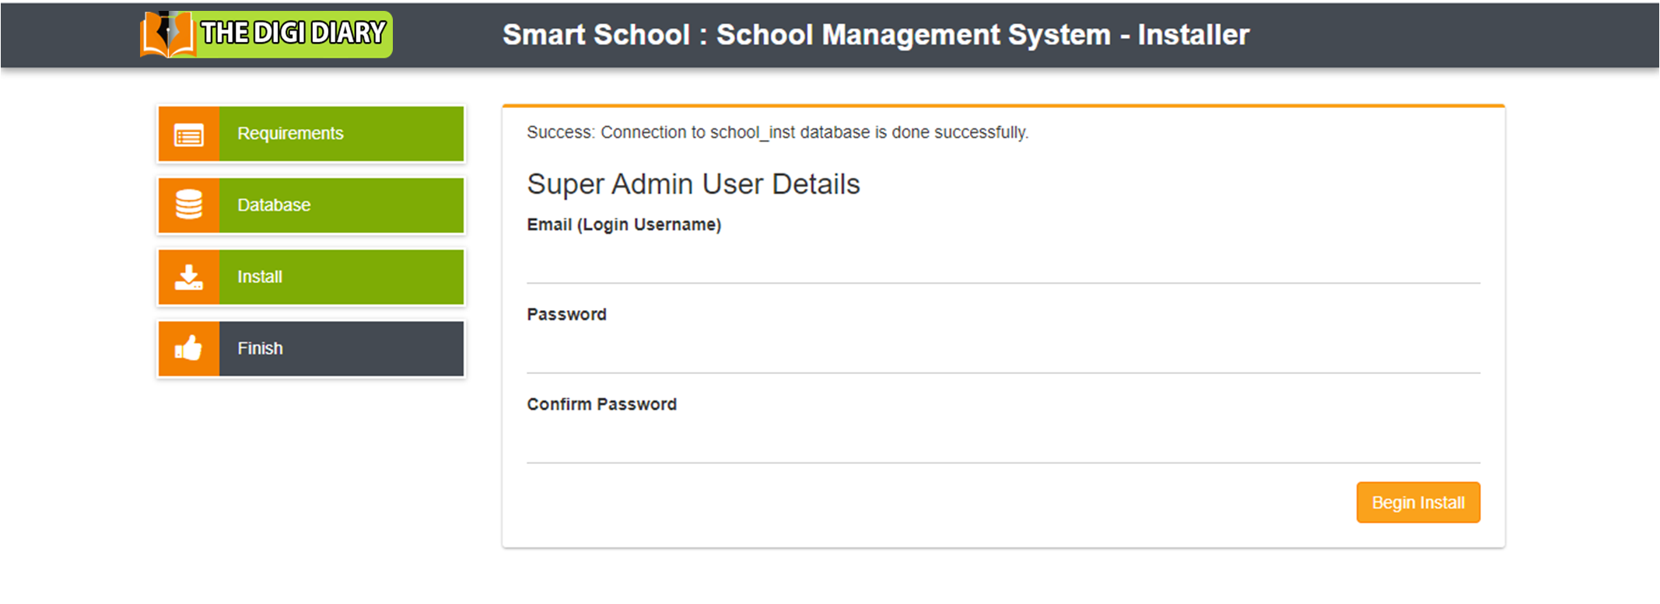Click the Requirements list icon
The height and width of the screenshot is (604, 1660).
tap(189, 134)
